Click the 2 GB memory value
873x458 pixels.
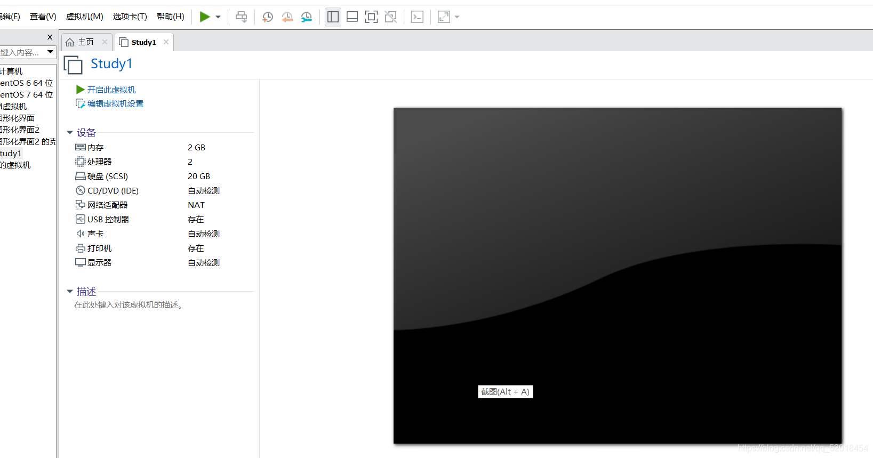196,147
